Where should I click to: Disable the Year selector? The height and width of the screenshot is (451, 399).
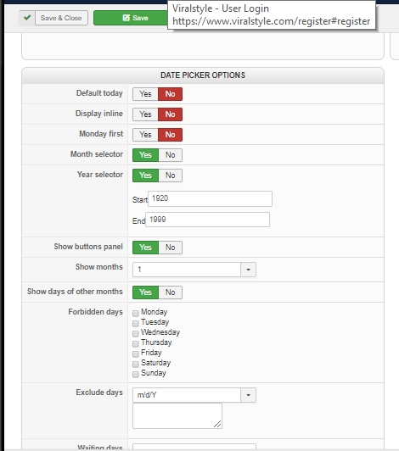click(171, 175)
